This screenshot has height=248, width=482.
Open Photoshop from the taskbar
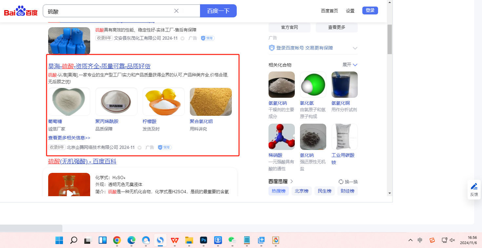[x=204, y=240]
